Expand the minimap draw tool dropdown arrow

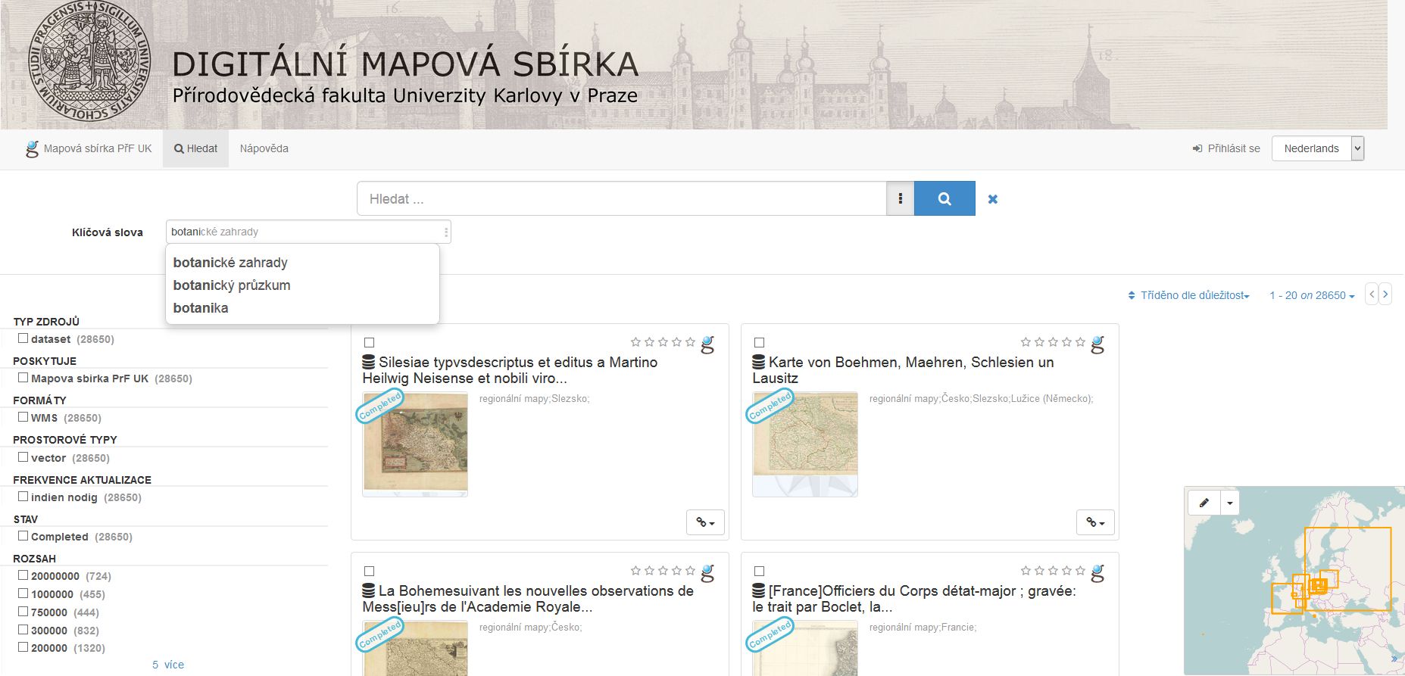point(1230,503)
